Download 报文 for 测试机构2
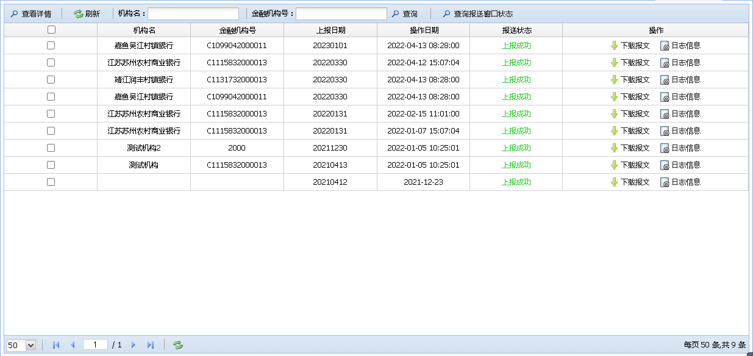753x356 pixels. click(630, 148)
